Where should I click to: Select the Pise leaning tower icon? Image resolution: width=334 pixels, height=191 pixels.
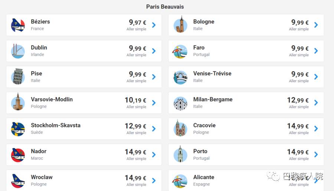[18, 77]
